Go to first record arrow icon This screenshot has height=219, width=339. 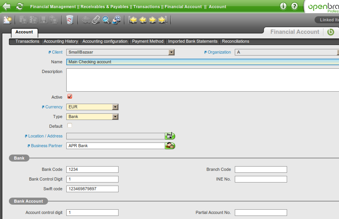133,20
